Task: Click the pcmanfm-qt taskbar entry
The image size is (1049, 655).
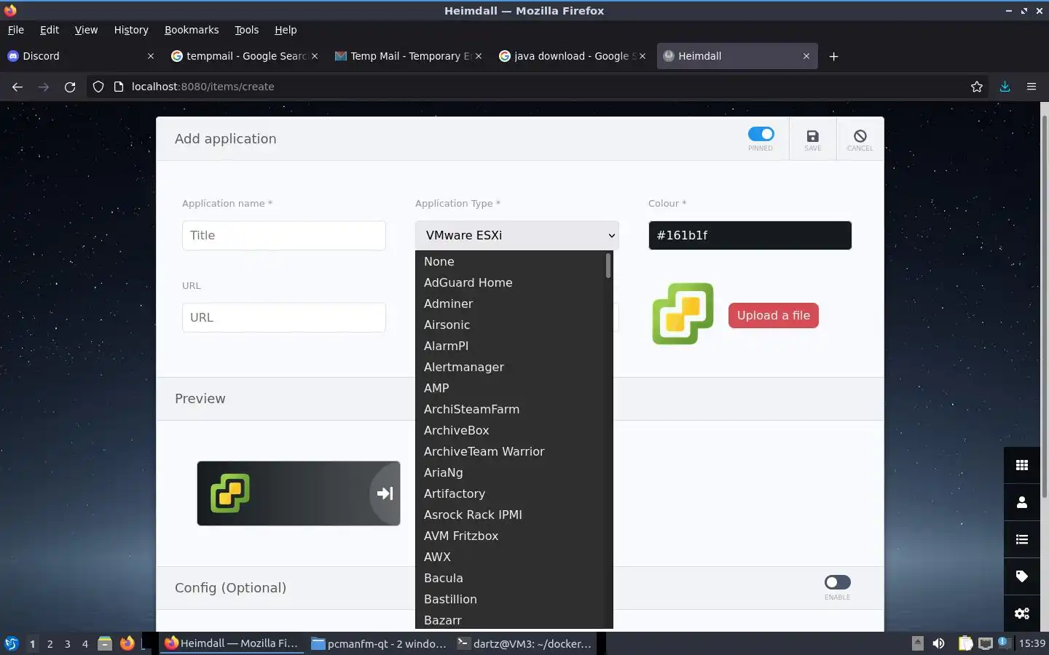Action: [379, 643]
